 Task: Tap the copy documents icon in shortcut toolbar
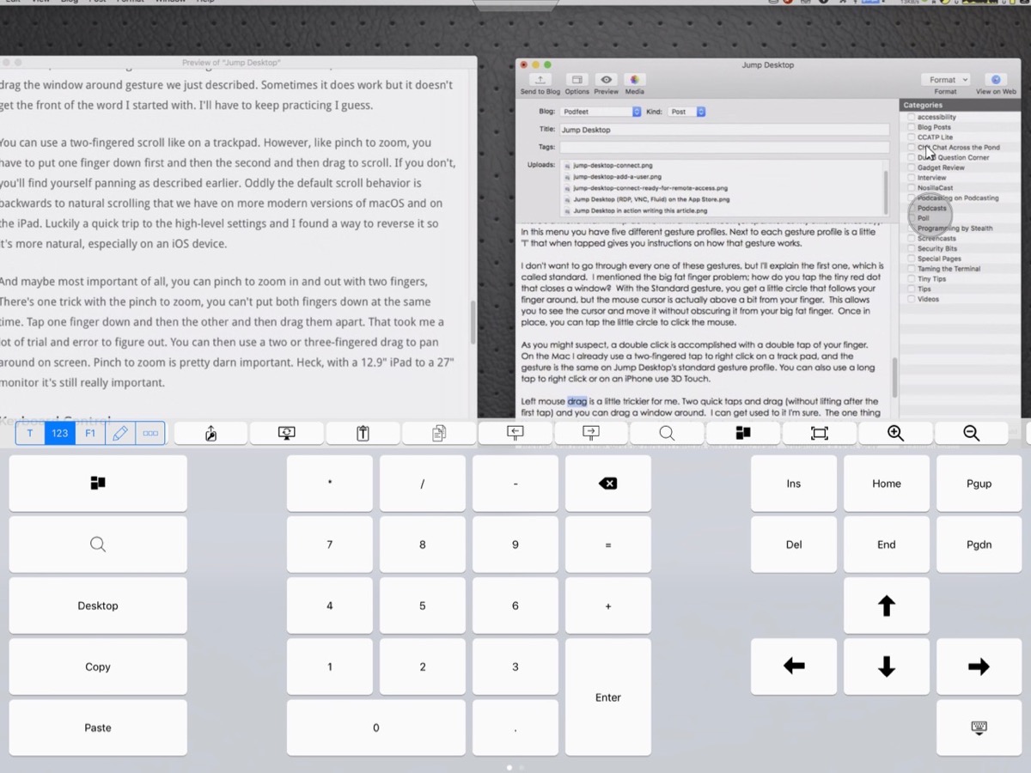tap(439, 434)
